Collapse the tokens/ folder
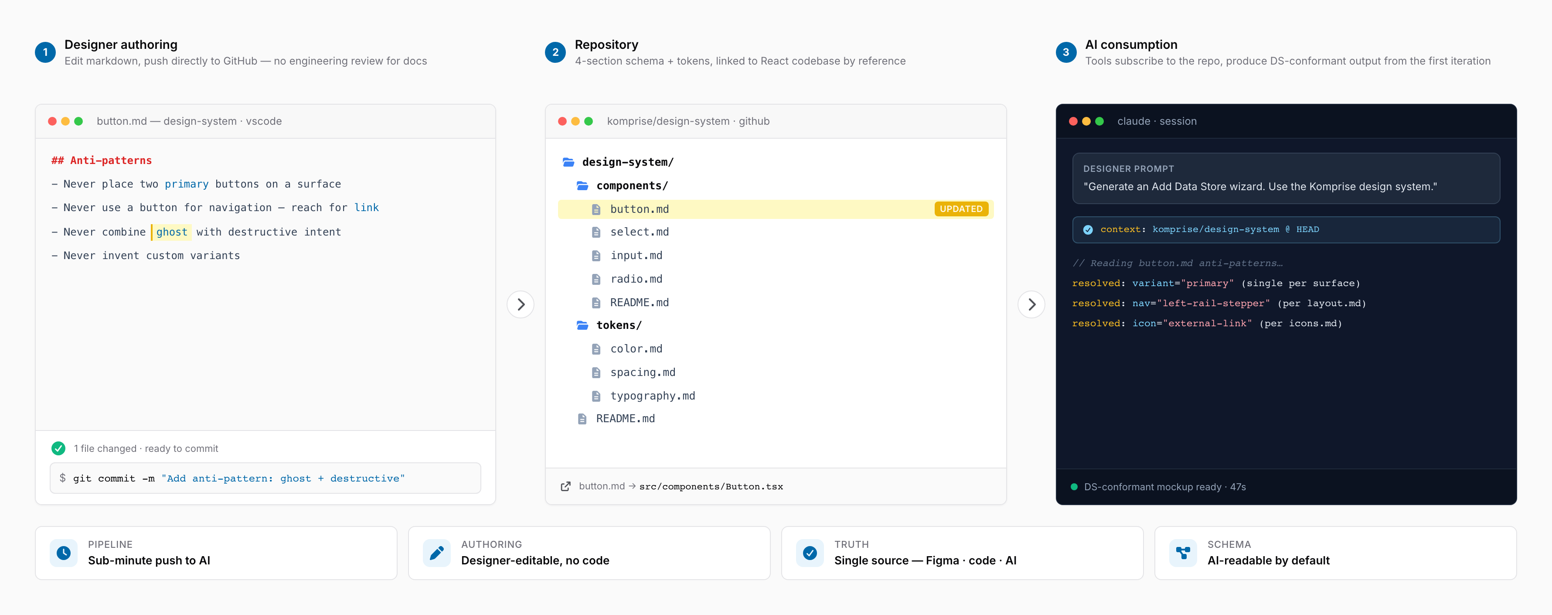1552x615 pixels. pyautogui.click(x=619, y=325)
